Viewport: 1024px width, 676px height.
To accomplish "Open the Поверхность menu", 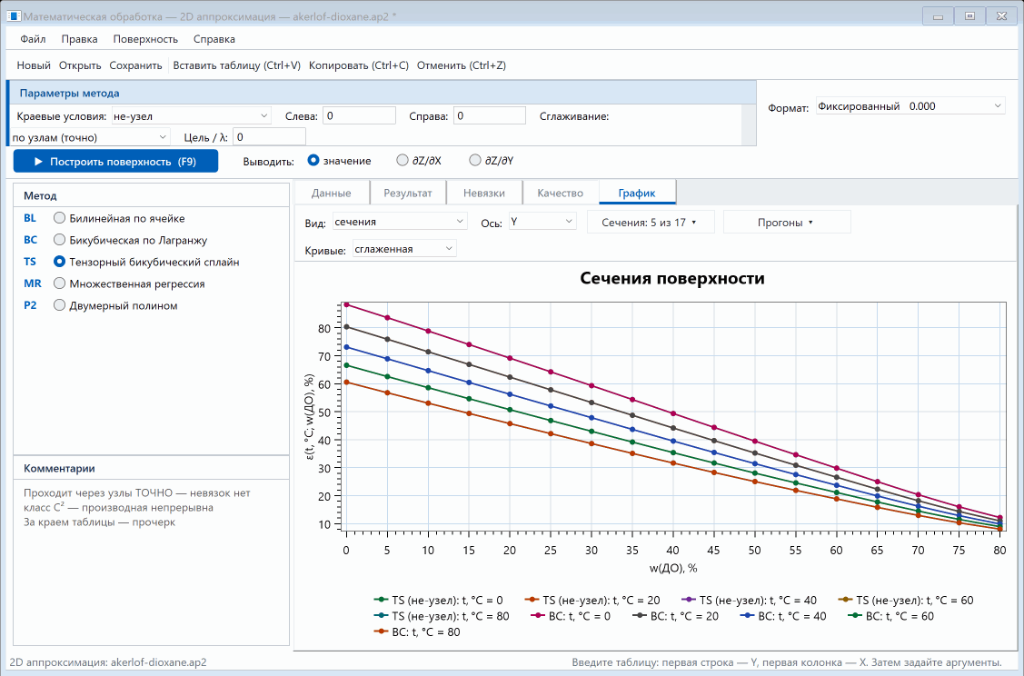I will pyautogui.click(x=145, y=39).
